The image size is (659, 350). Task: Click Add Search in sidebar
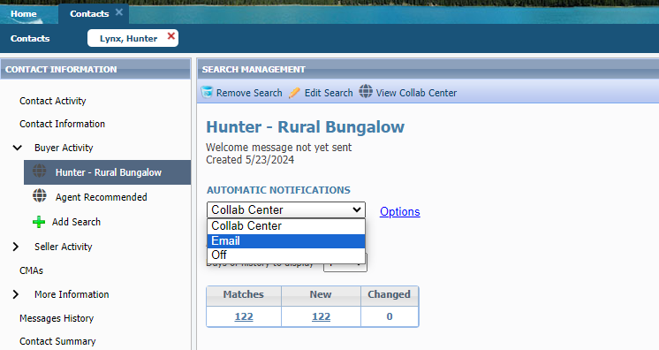[x=76, y=222]
